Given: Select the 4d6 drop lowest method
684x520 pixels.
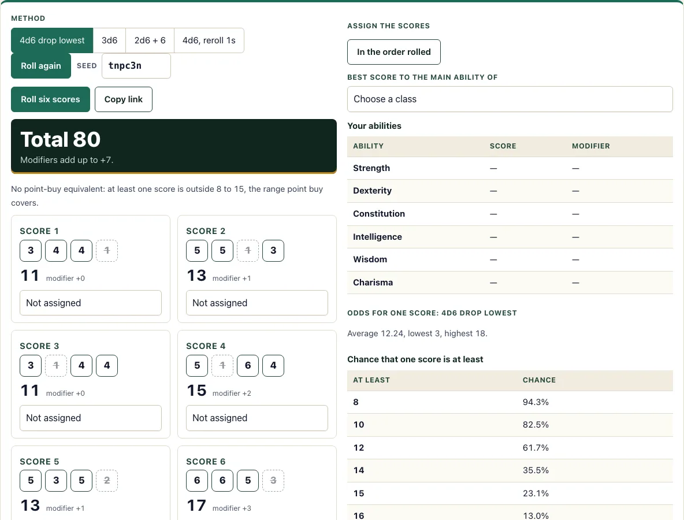Looking at the screenshot, I should tap(52, 40).
